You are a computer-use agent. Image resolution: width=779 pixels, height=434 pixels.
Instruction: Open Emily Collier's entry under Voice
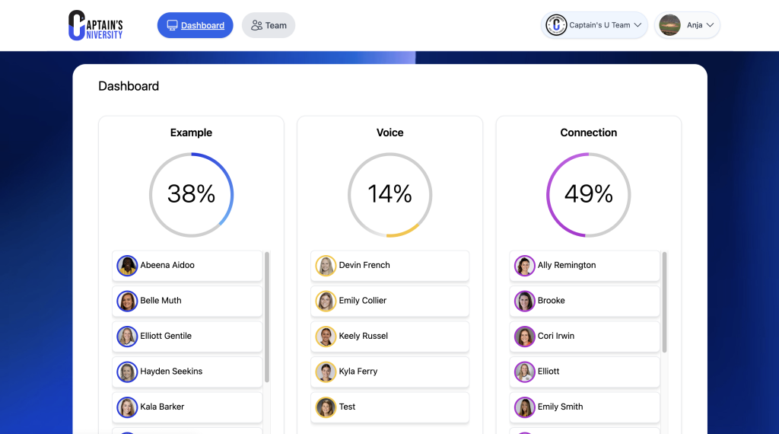click(389, 301)
